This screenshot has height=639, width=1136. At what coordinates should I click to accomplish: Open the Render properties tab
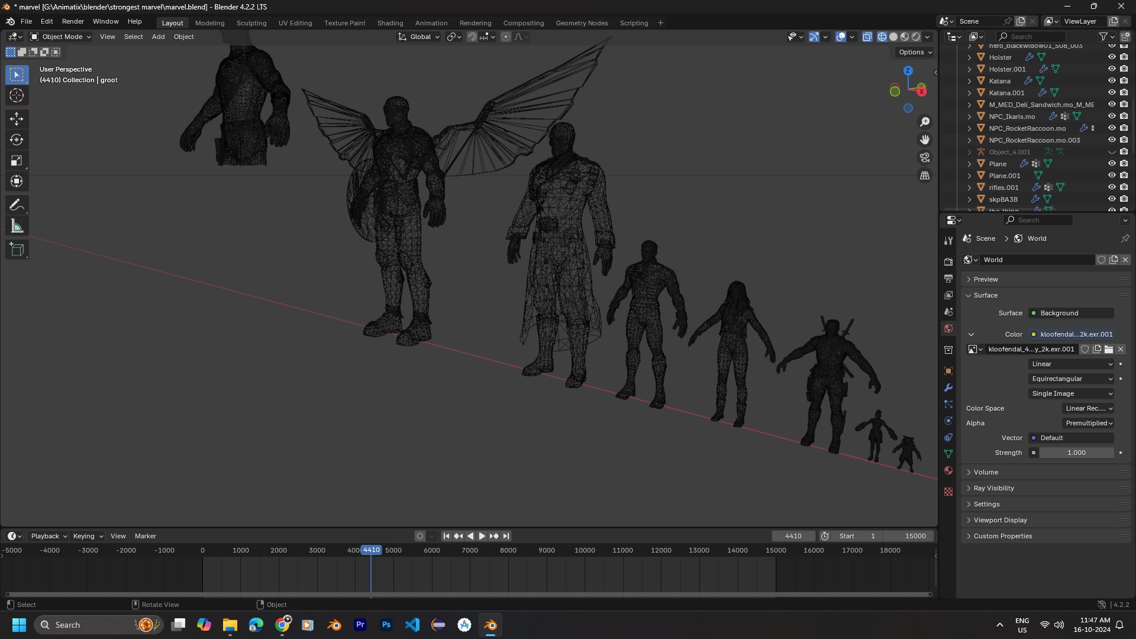coord(948,262)
